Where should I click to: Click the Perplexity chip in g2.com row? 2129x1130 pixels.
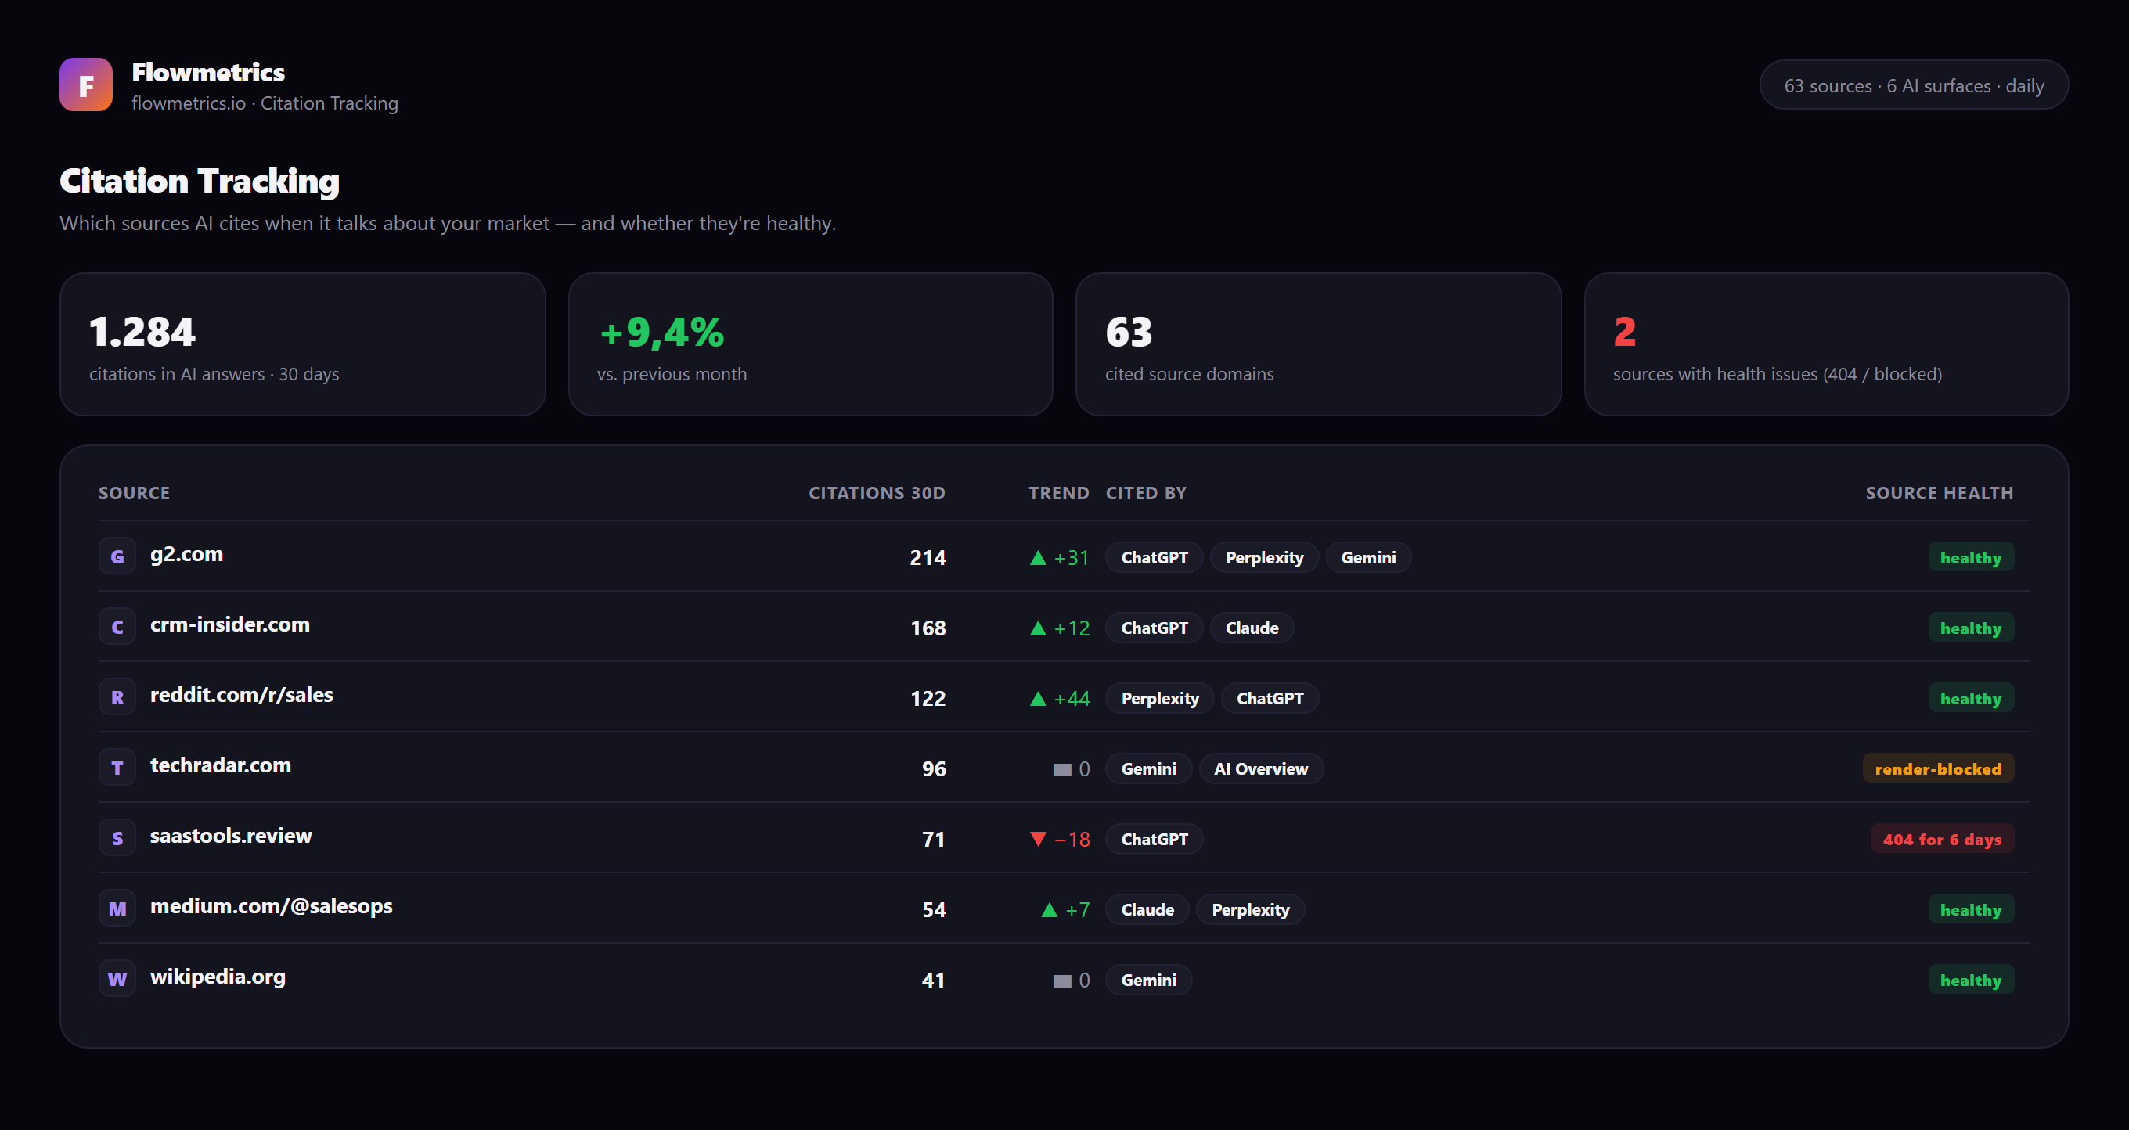pyautogui.click(x=1265, y=557)
